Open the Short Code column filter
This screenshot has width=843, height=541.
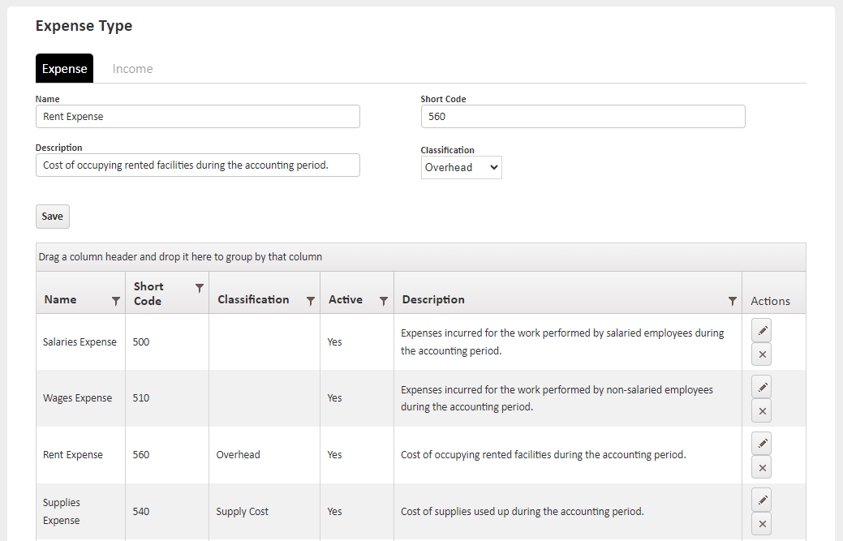pyautogui.click(x=200, y=288)
